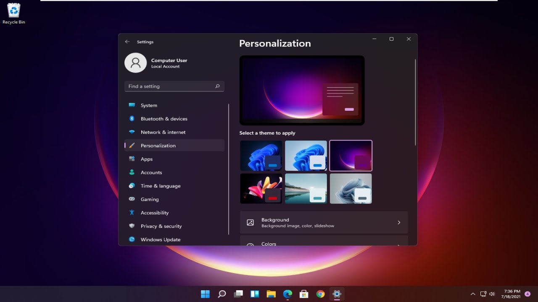Apply the colorful flower dark theme
The image size is (538, 302).
point(261,189)
